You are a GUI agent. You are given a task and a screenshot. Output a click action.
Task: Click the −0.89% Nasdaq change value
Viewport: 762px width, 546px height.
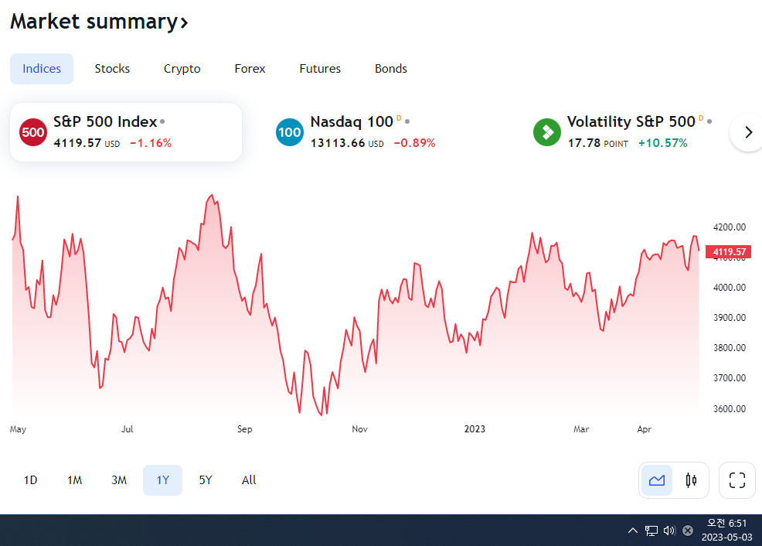pos(414,143)
